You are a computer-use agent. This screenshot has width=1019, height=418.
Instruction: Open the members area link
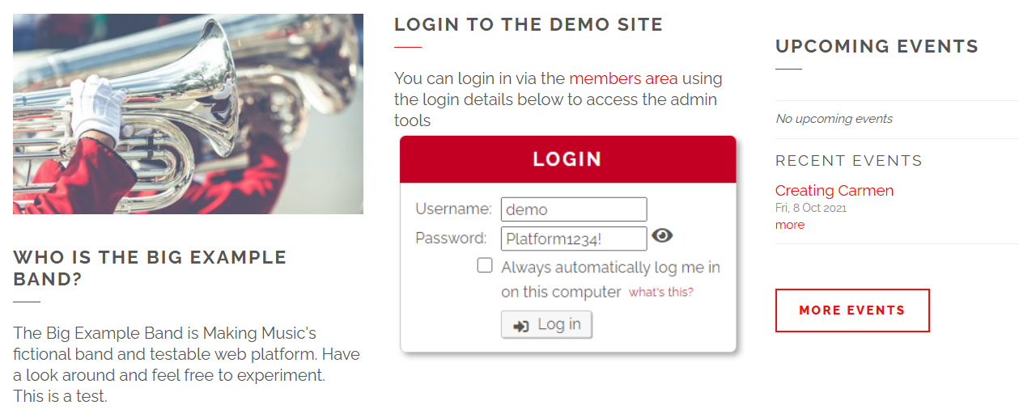[x=623, y=78]
